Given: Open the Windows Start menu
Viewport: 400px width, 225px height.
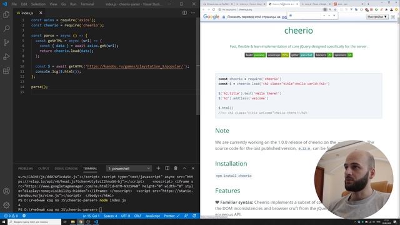Looking at the screenshot, I should pyautogui.click(x=4, y=222).
